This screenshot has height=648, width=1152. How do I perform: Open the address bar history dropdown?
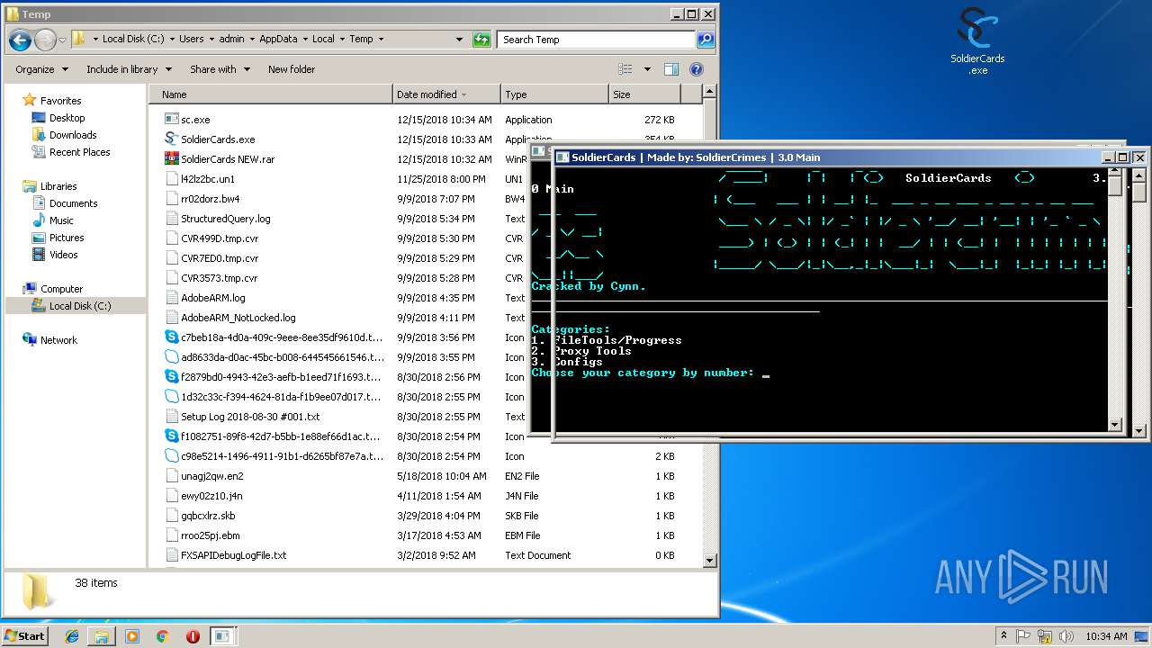click(x=460, y=40)
